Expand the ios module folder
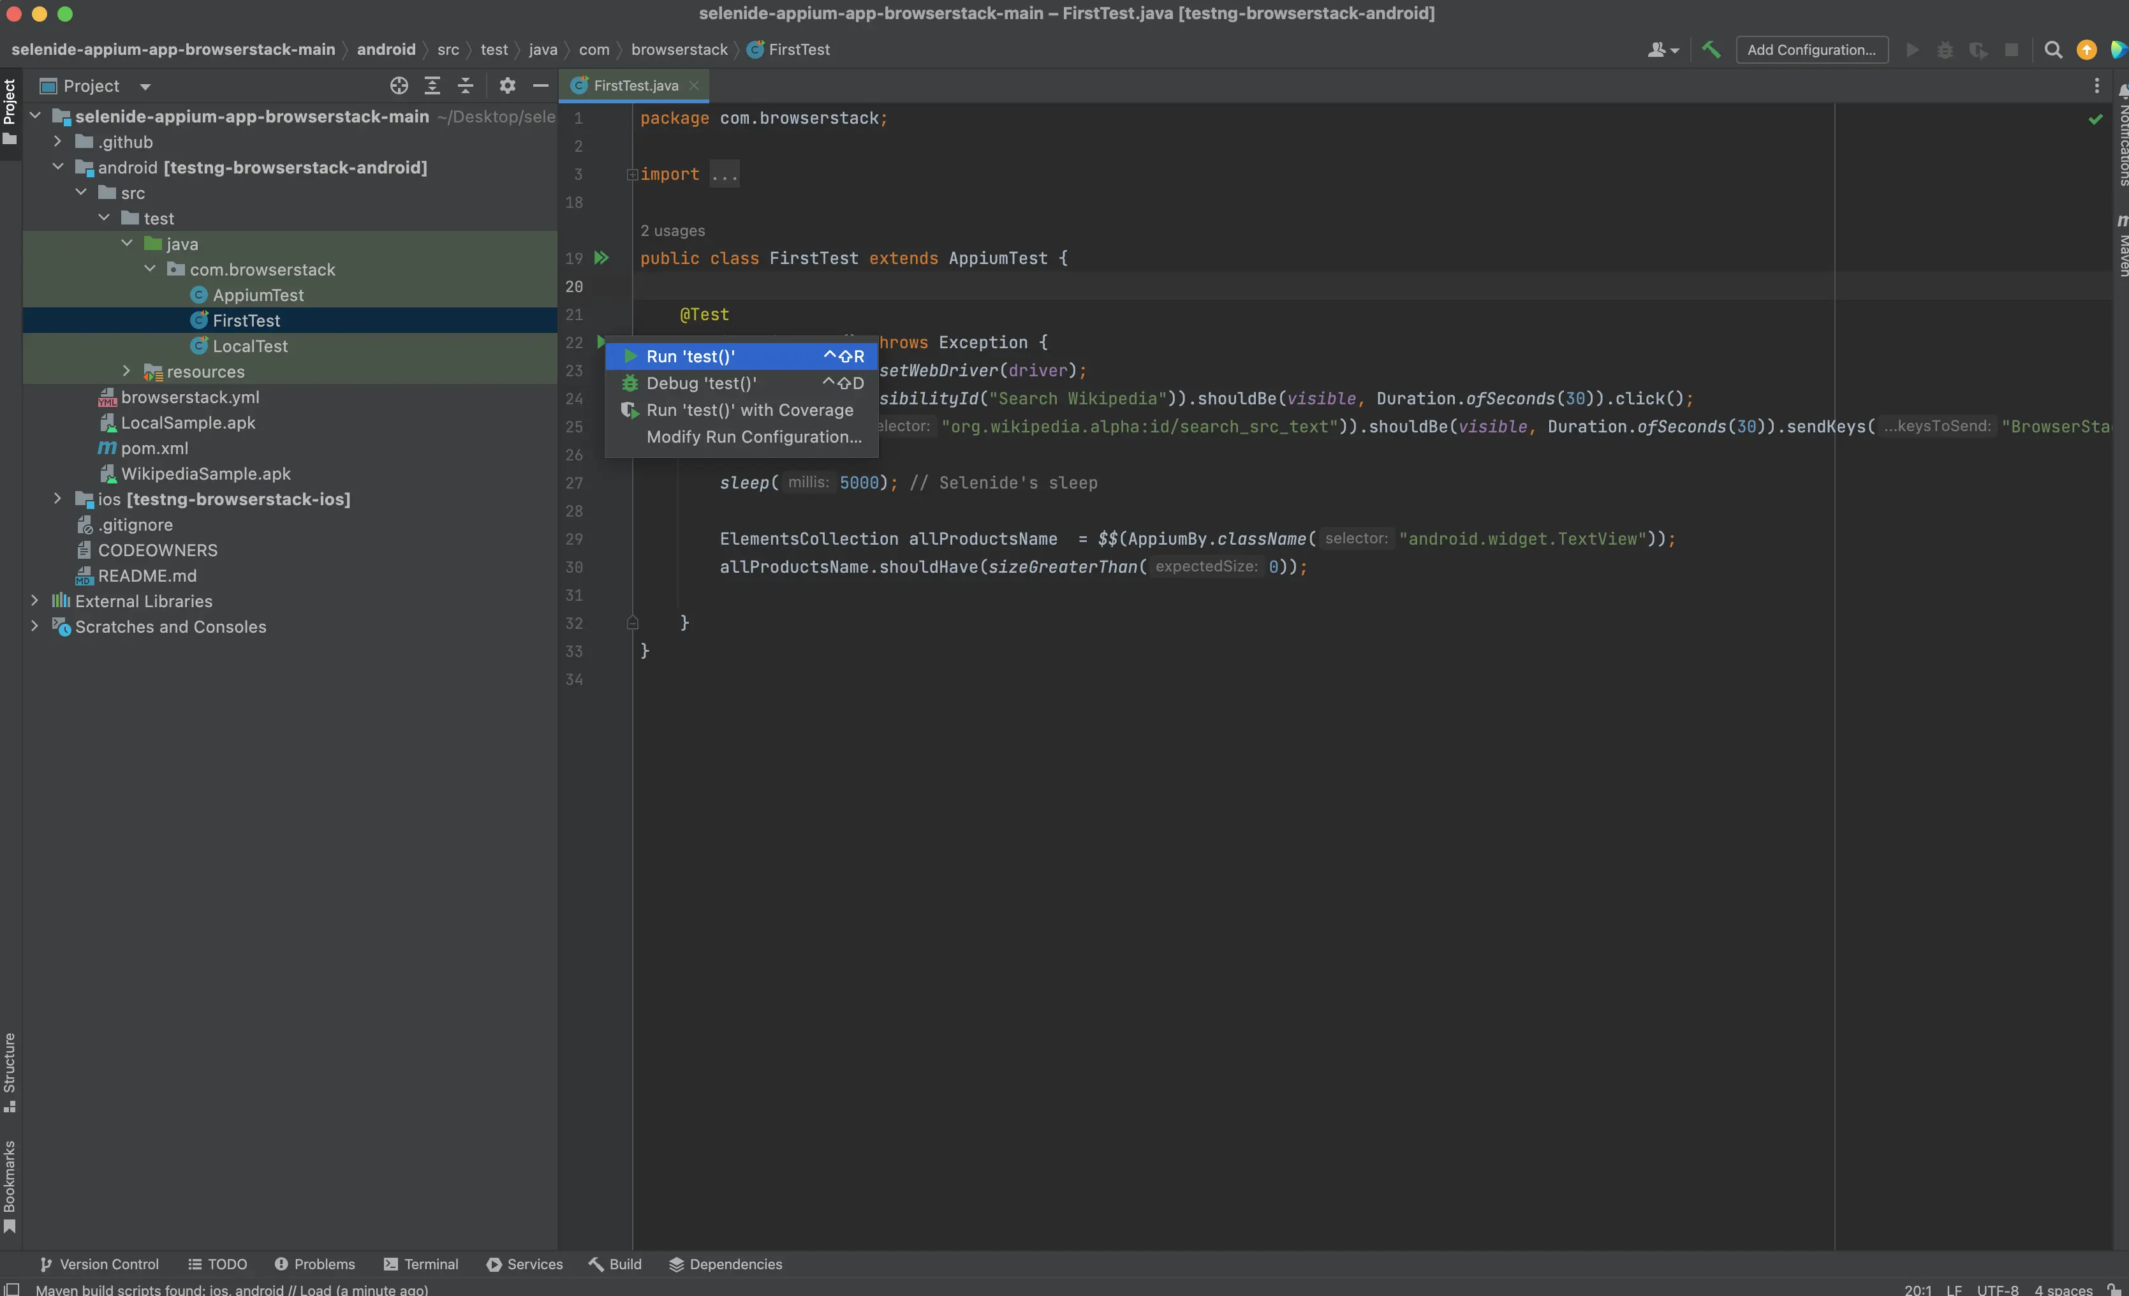Image resolution: width=2129 pixels, height=1296 pixels. [58, 499]
